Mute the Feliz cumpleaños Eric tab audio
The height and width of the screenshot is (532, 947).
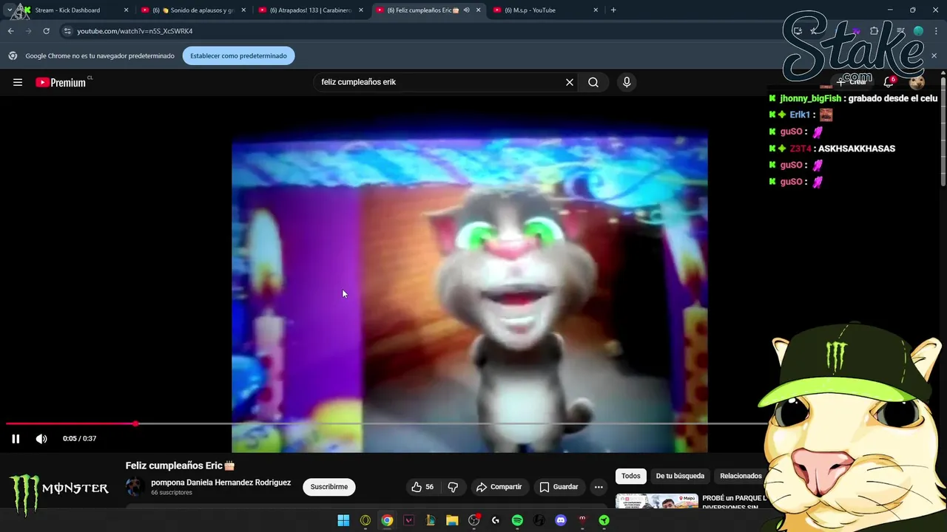(466, 10)
